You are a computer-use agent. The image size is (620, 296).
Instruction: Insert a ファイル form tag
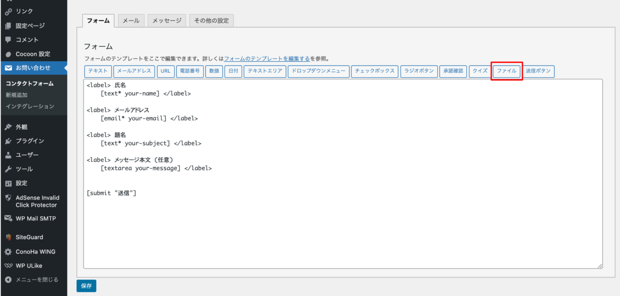pyautogui.click(x=507, y=71)
